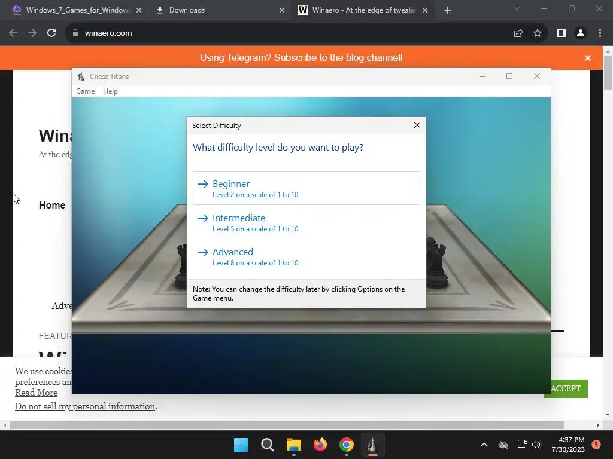The image size is (613, 459).
Task: Click the scrollbar right arrow
Action: coord(598,425)
